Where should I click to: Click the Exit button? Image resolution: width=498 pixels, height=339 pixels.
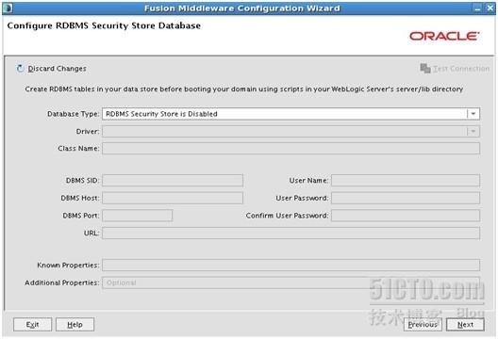click(x=32, y=325)
